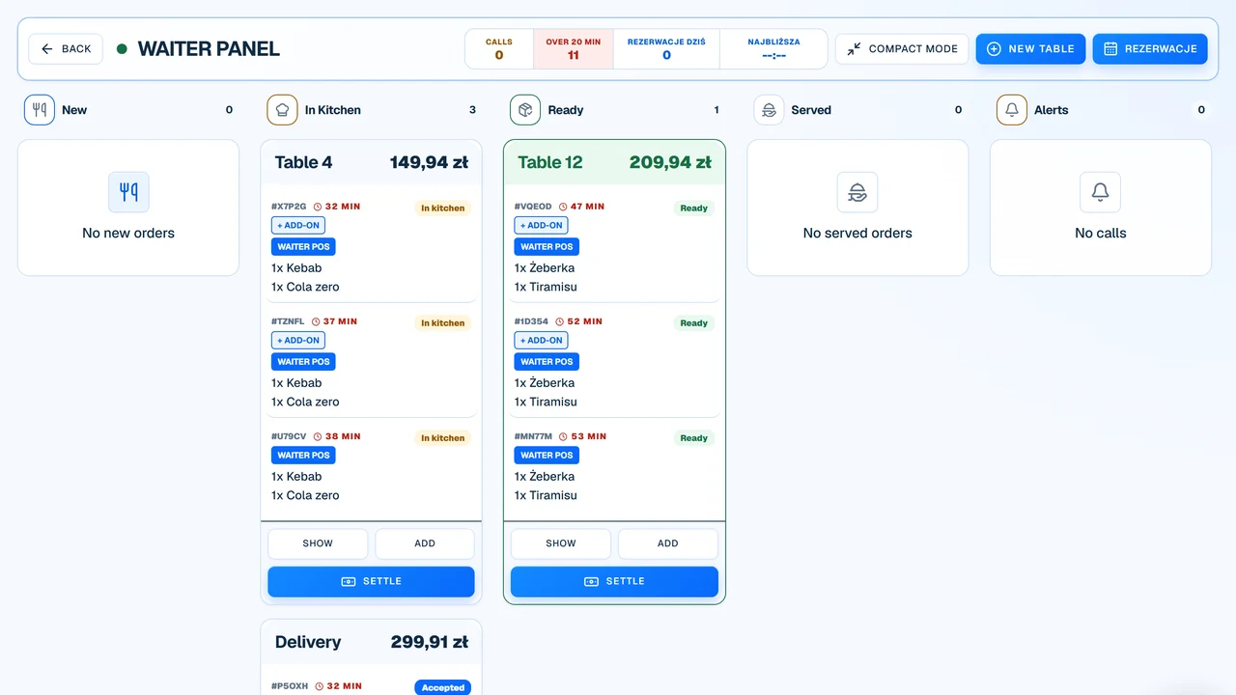The width and height of the screenshot is (1236, 695).
Task: Add an add-on to order #1D354
Action: 542,341
